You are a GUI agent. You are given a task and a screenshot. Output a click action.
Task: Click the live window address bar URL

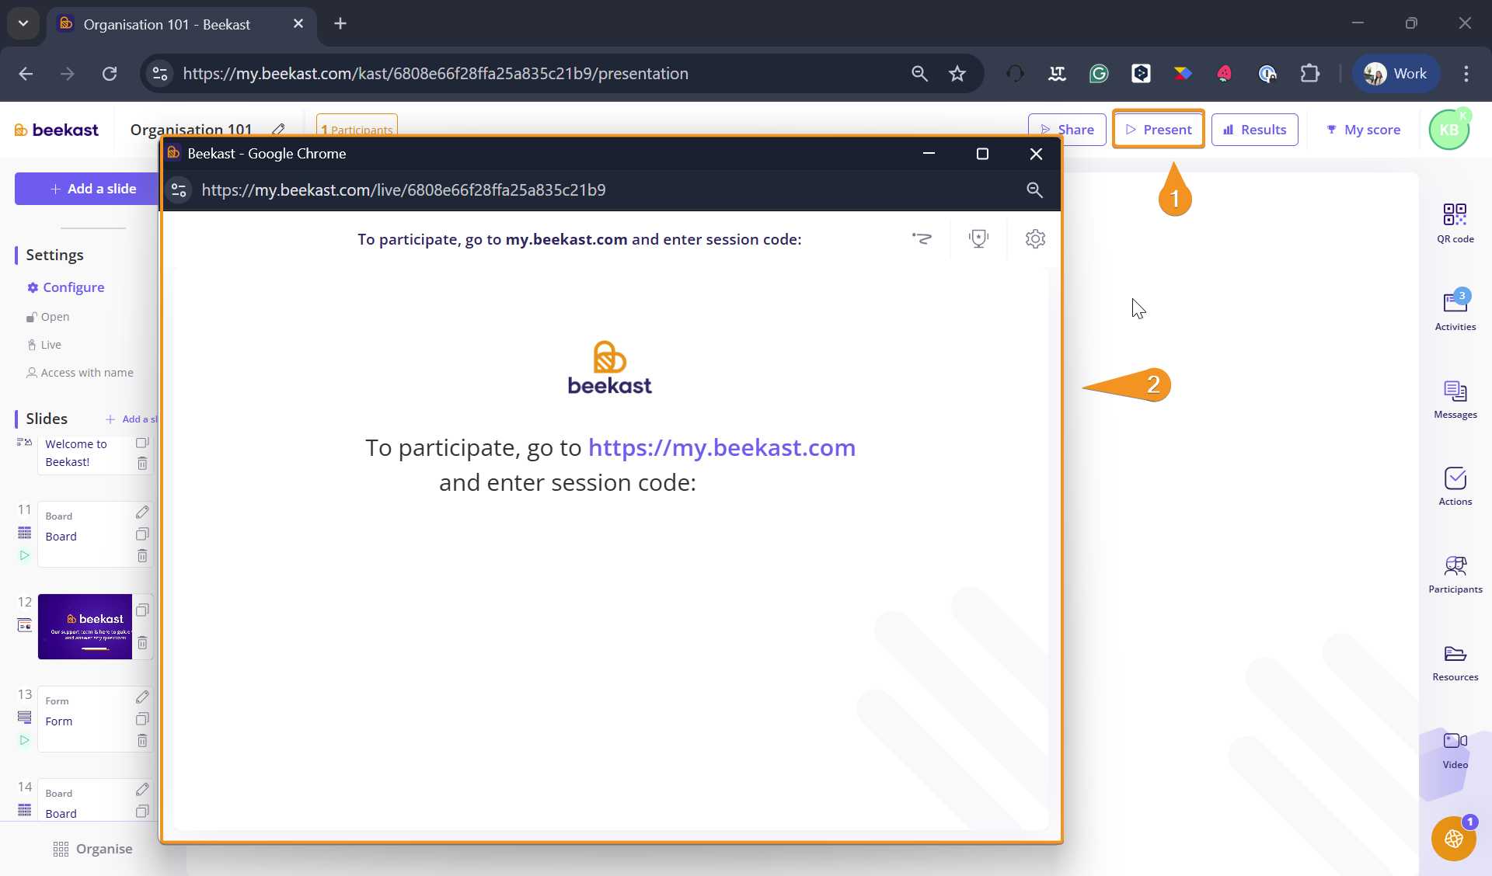[x=403, y=190]
